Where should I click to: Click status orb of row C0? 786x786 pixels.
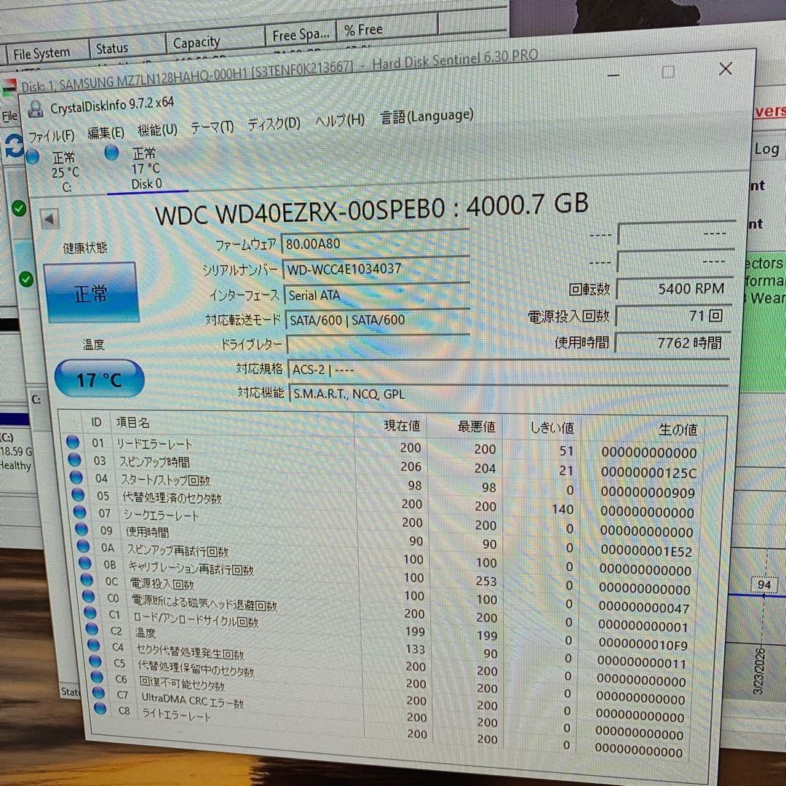point(88,596)
